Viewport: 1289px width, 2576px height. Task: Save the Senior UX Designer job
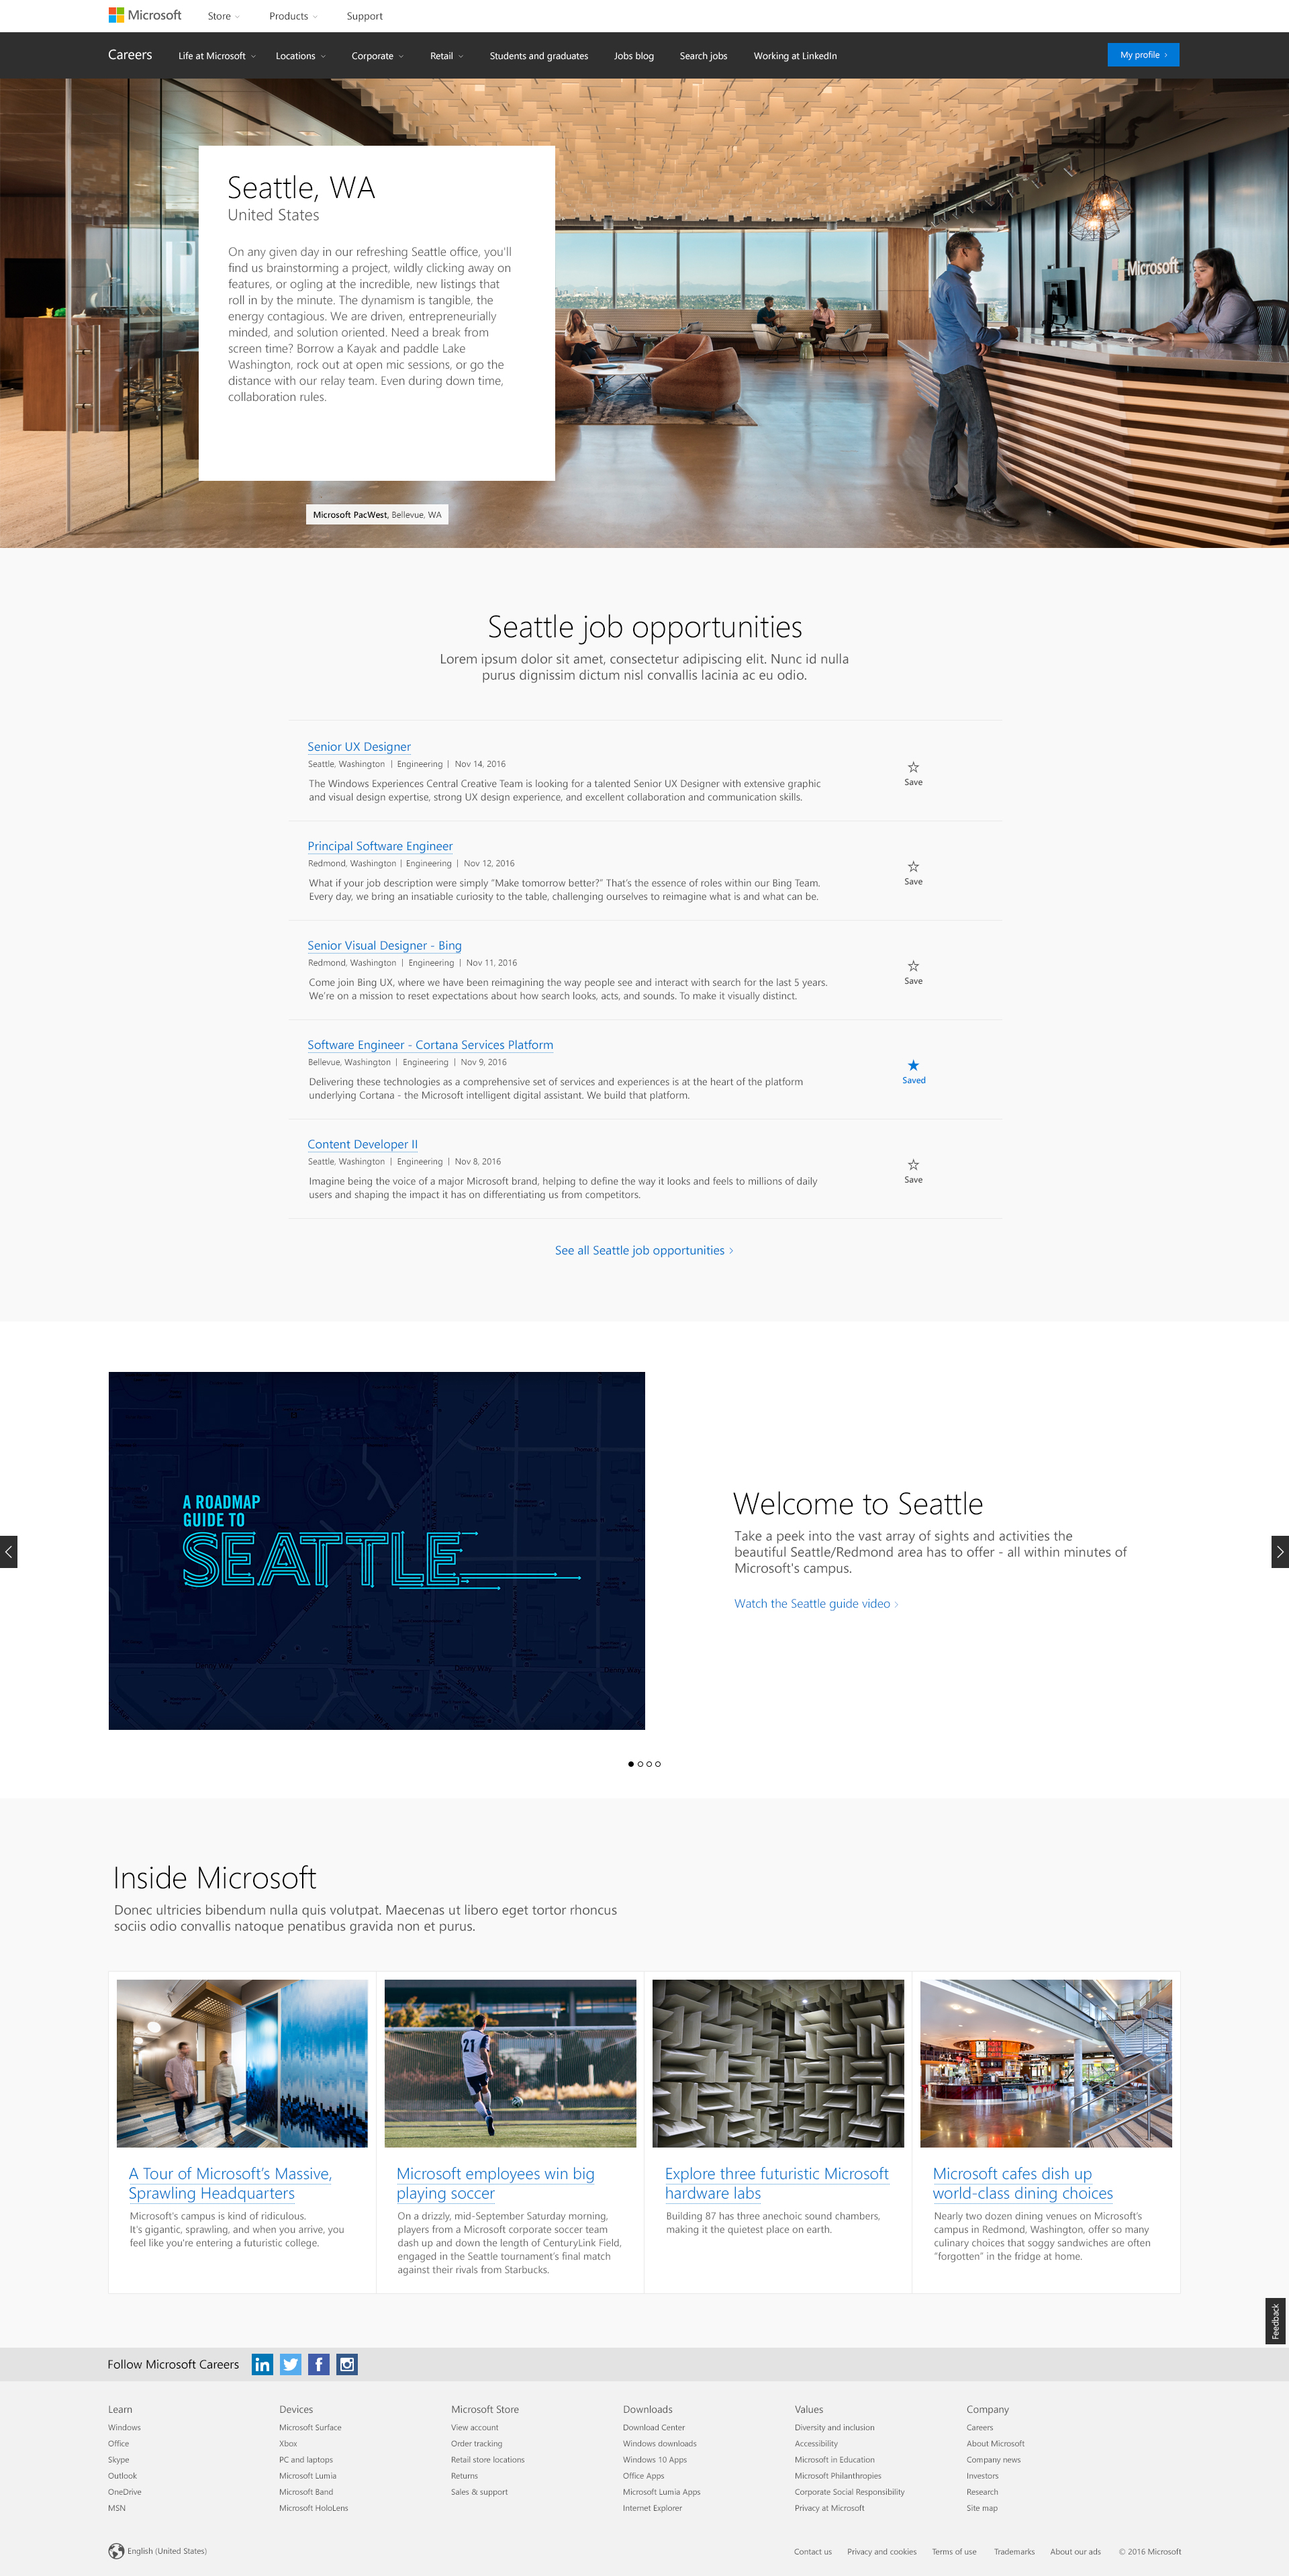tap(913, 768)
